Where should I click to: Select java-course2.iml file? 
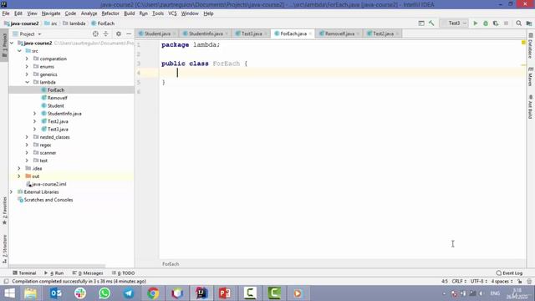coord(48,184)
